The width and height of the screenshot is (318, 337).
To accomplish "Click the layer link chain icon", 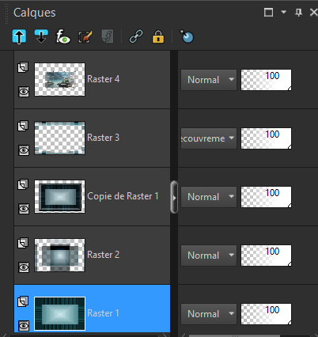I will (136, 36).
